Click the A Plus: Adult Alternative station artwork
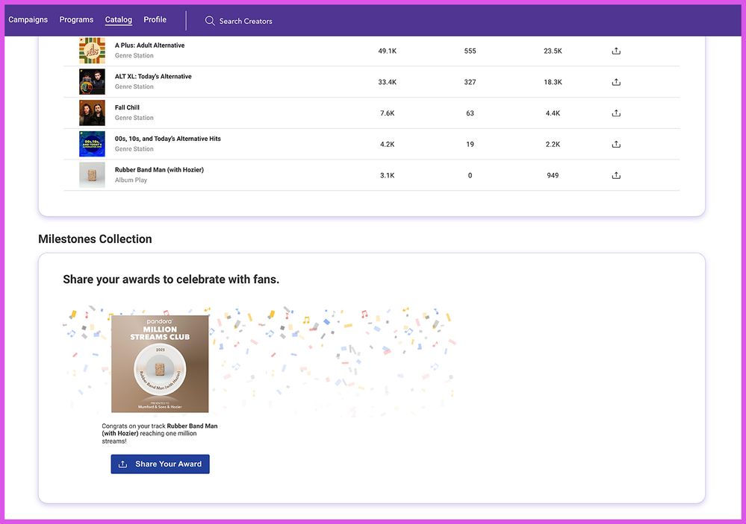 tap(92, 51)
